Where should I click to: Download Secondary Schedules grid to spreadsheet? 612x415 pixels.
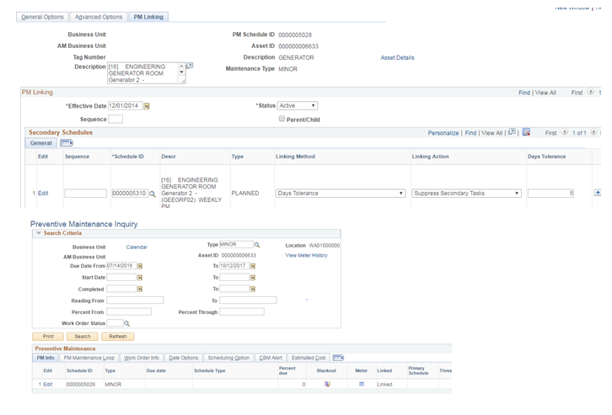pos(526,132)
